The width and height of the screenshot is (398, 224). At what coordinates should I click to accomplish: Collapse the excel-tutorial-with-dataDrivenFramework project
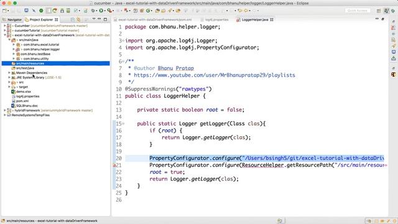pos(5,35)
